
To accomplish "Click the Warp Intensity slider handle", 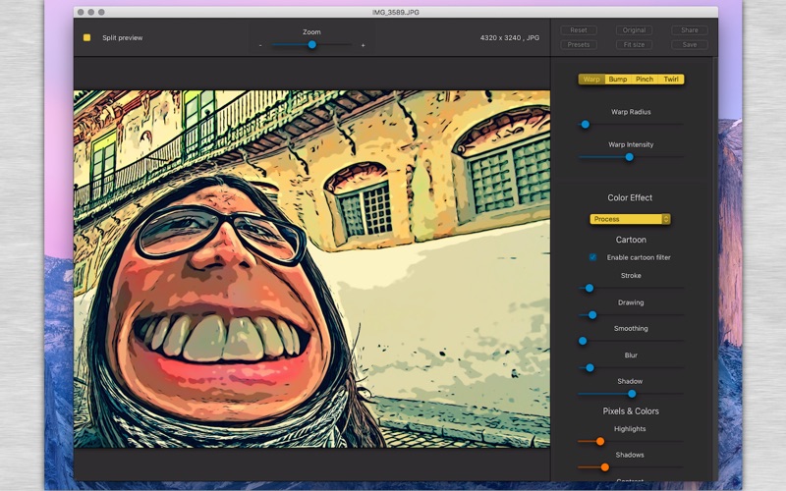I will [x=629, y=157].
